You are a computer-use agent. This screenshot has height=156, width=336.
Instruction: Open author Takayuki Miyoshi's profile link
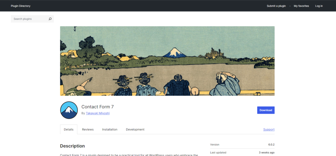tap(98, 113)
